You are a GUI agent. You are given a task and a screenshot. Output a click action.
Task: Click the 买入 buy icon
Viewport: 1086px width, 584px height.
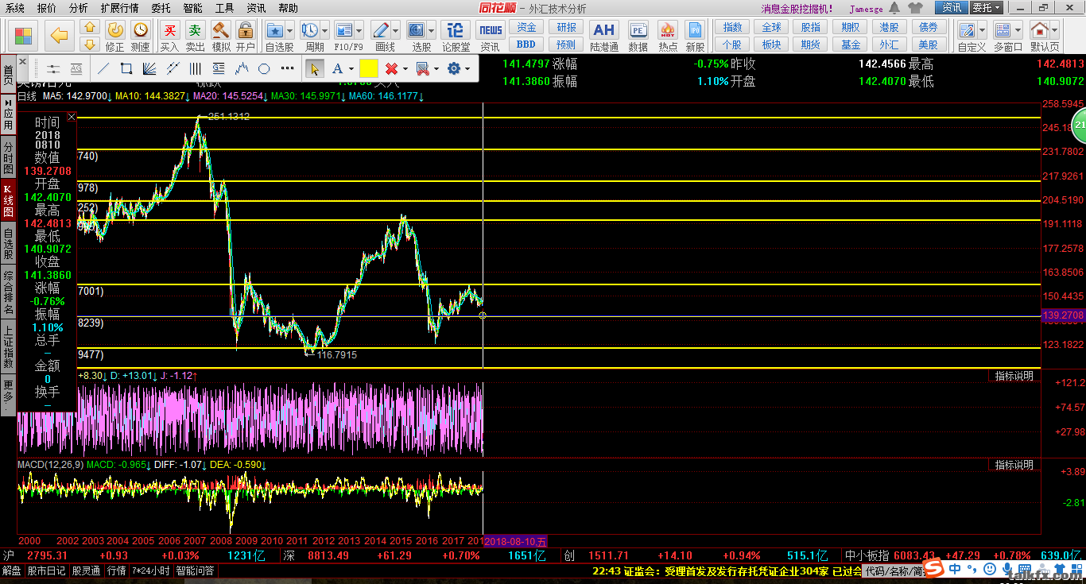pos(169,36)
